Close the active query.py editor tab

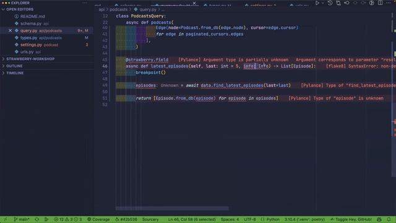point(194,3)
